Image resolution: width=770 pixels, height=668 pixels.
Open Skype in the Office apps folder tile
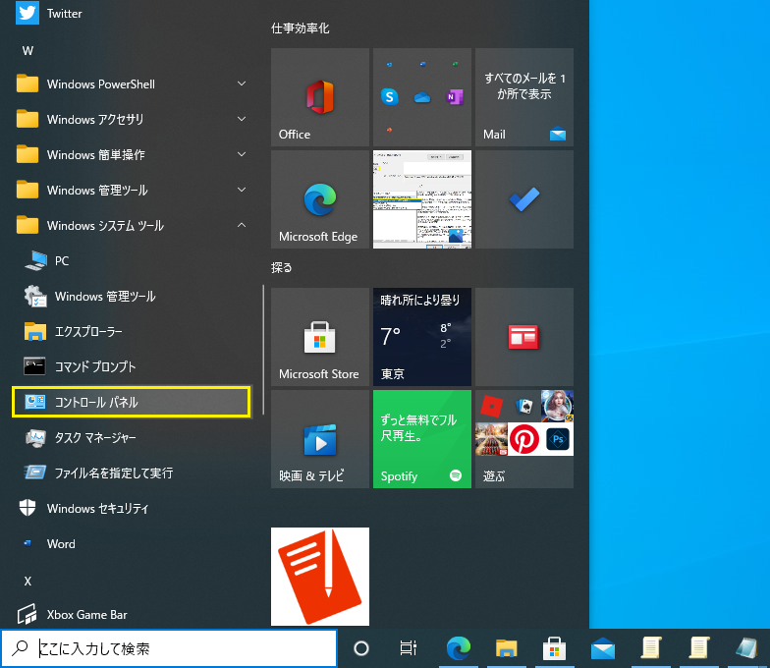pyautogui.click(x=389, y=96)
